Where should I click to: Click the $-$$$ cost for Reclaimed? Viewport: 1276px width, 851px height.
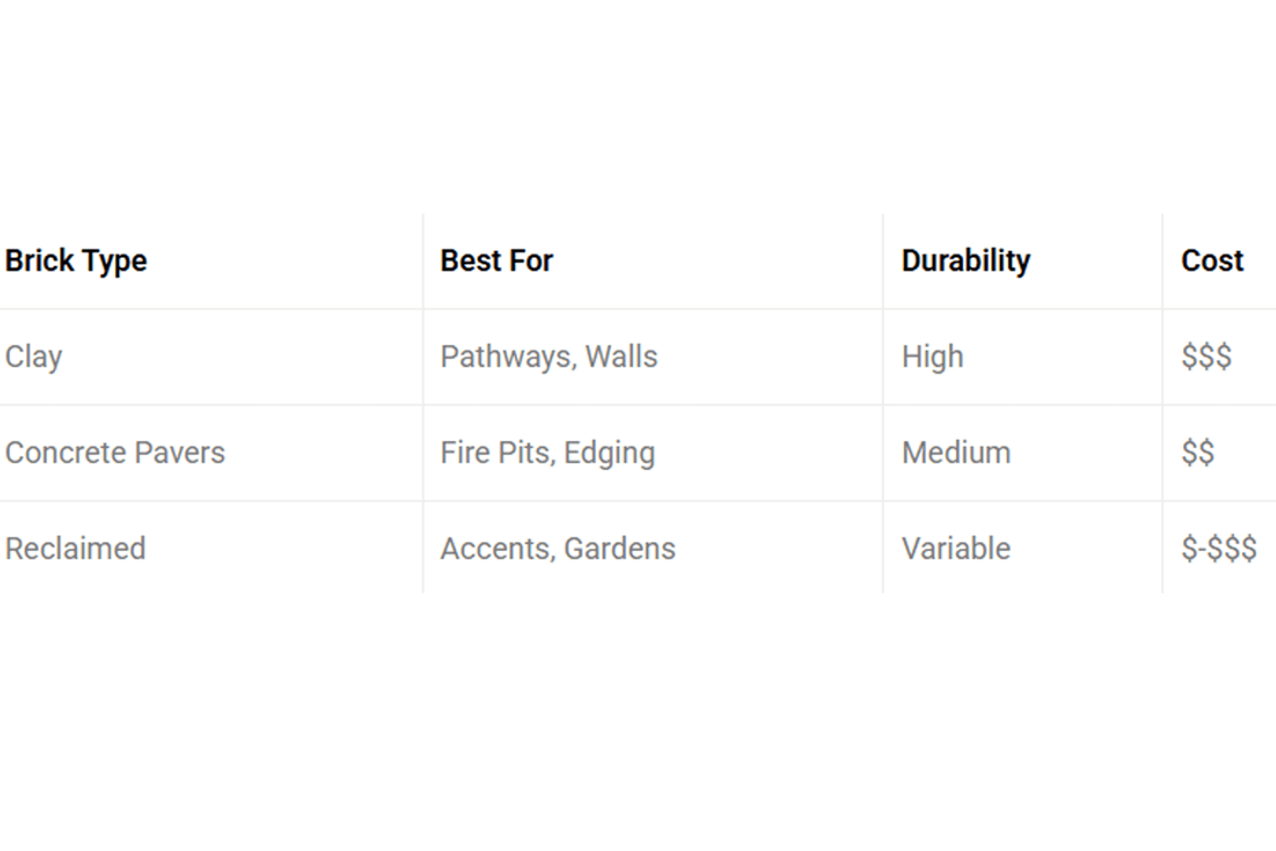[1219, 549]
